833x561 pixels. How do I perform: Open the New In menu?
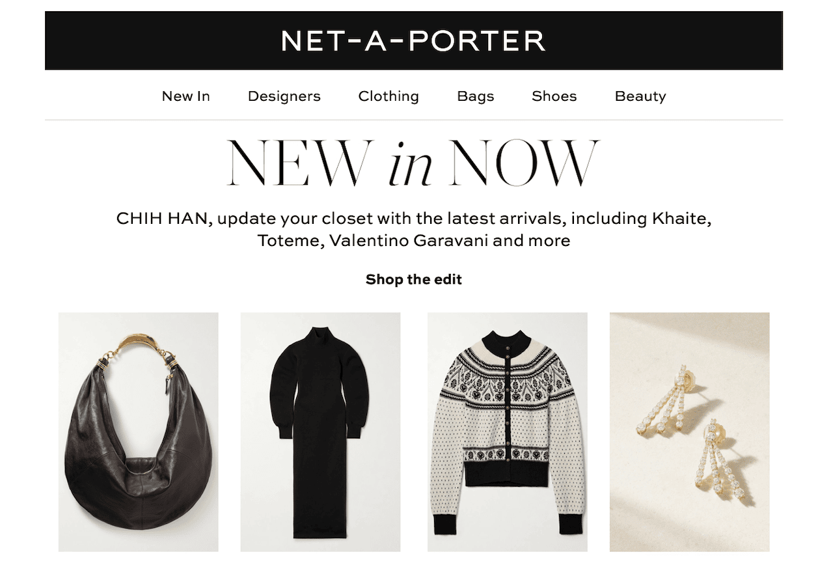[x=186, y=96]
